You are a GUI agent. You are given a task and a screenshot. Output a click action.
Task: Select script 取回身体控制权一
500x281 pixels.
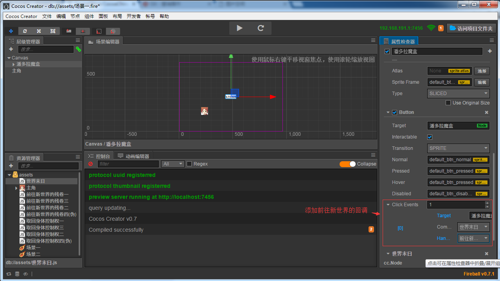tap(45, 221)
